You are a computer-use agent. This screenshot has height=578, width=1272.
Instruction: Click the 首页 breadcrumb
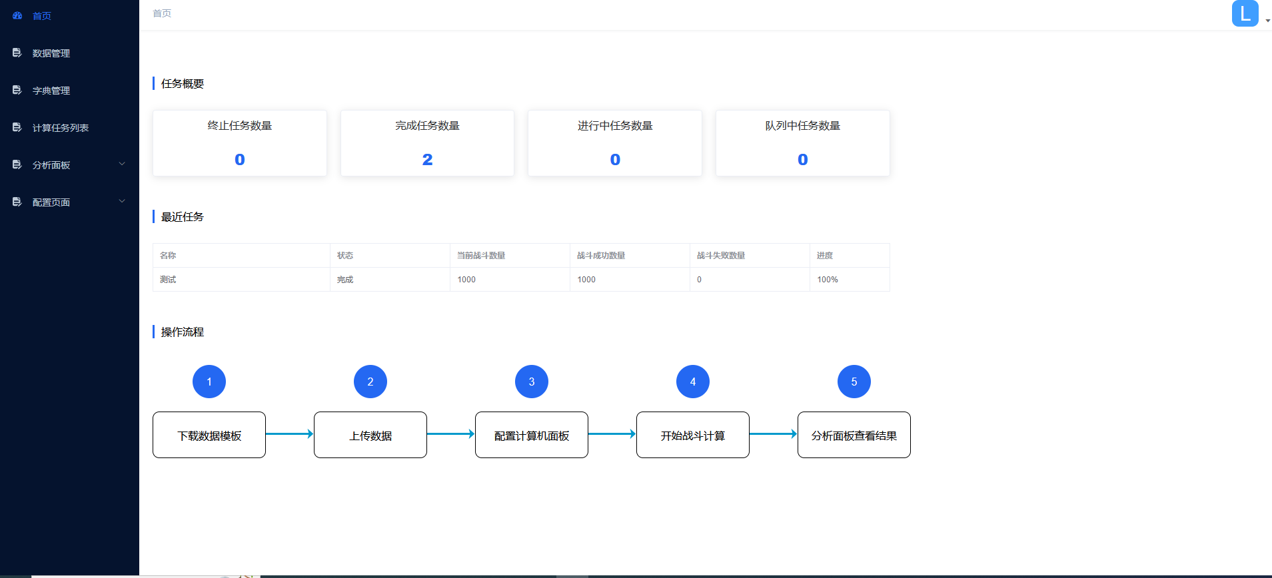162,13
